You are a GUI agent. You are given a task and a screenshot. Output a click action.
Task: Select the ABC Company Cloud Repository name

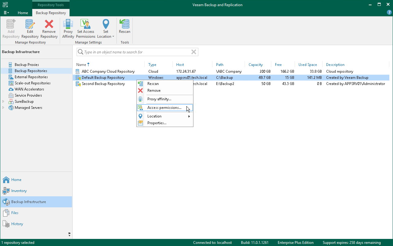click(108, 71)
